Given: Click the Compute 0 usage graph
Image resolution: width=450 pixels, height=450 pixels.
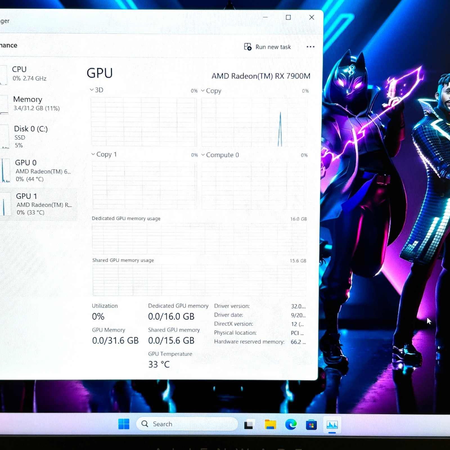Looking at the screenshot, I should tap(254, 186).
